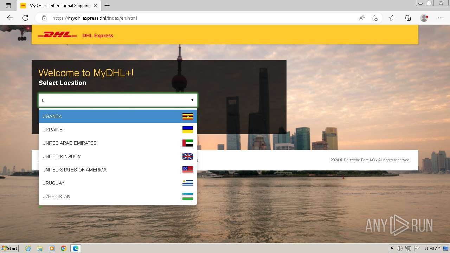Click the Select Location input field

click(x=118, y=100)
